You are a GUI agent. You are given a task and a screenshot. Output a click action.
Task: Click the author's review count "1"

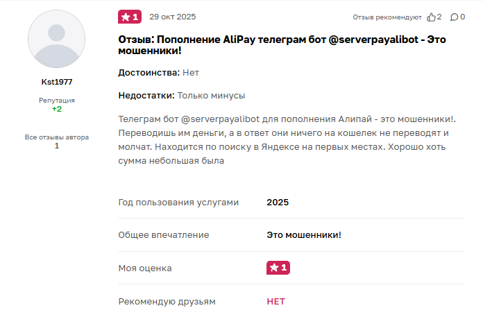tap(57, 146)
